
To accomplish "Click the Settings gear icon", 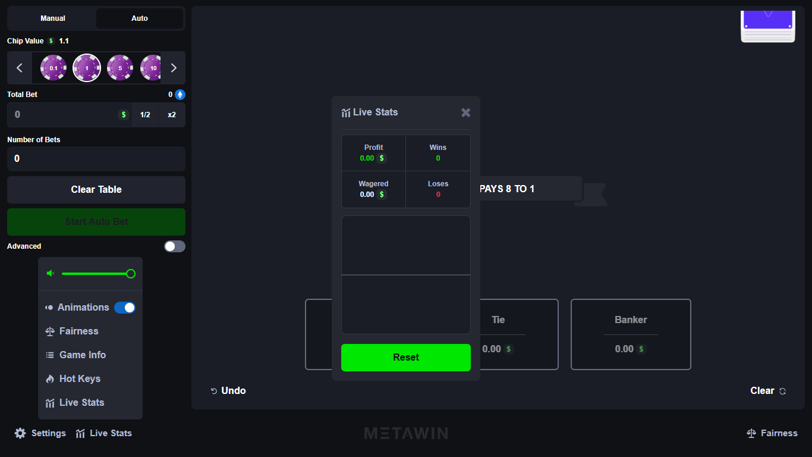I will point(20,433).
